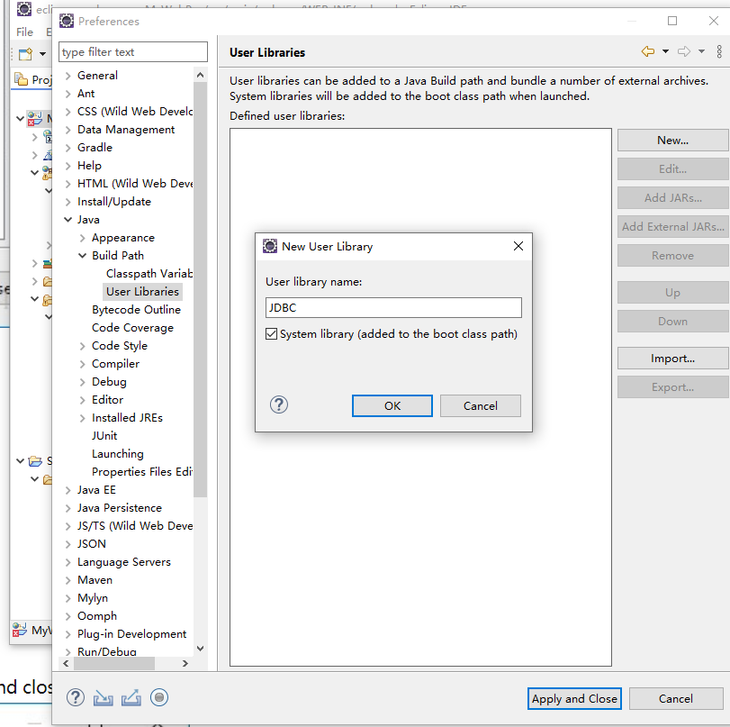Viewport: 730px width, 727px height.
Task: Open the File menu in Eclipse
Action: [x=24, y=32]
